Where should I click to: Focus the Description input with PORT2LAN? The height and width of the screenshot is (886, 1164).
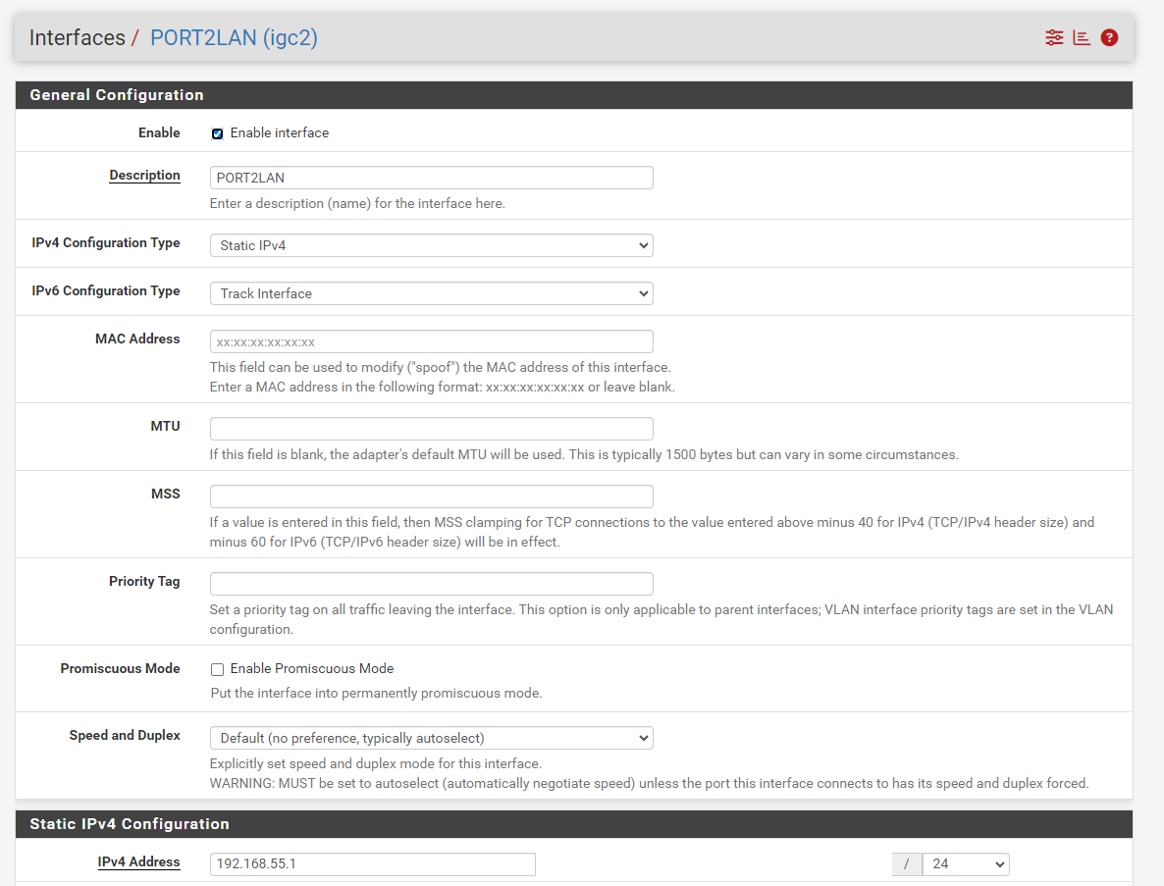[x=431, y=179]
